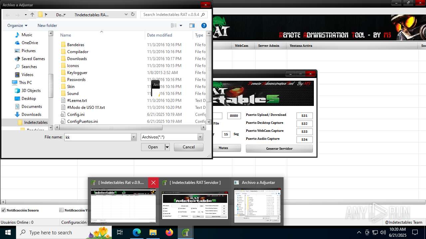Open Saved Games in navigation pane
The width and height of the screenshot is (426, 239).
[x=33, y=58]
